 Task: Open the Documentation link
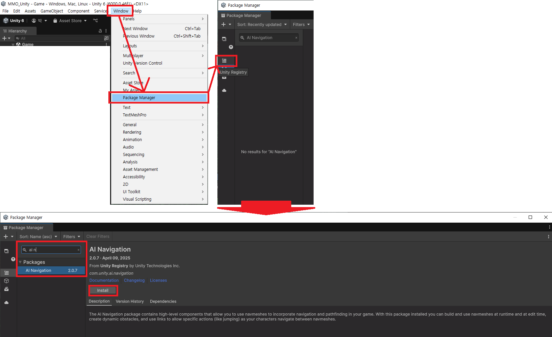tap(104, 280)
